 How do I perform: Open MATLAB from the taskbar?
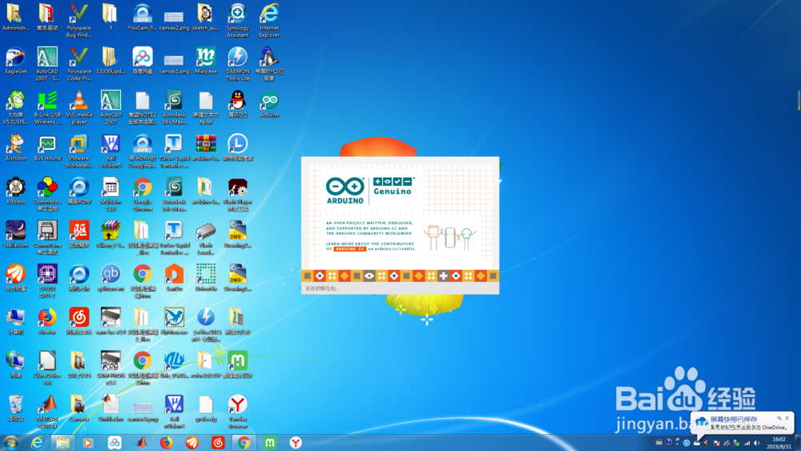[142, 443]
